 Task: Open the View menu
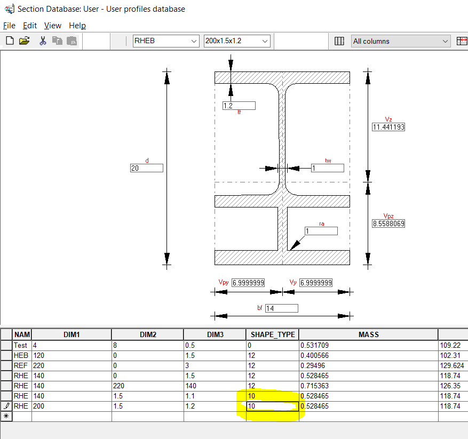(52, 25)
